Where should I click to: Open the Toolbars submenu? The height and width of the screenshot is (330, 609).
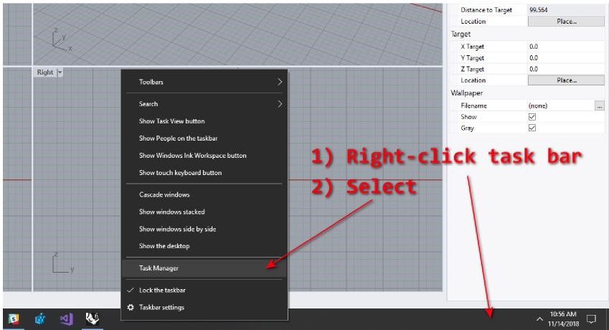204,82
